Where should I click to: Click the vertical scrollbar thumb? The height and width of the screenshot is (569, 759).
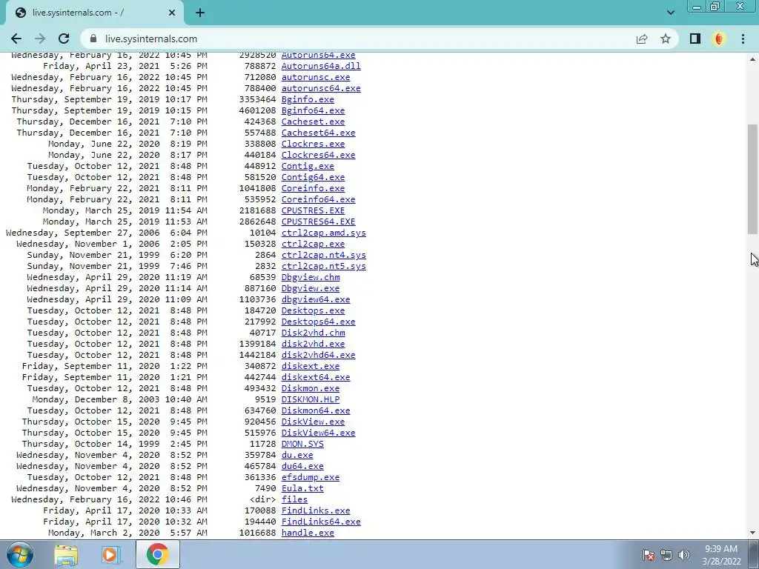(753, 179)
